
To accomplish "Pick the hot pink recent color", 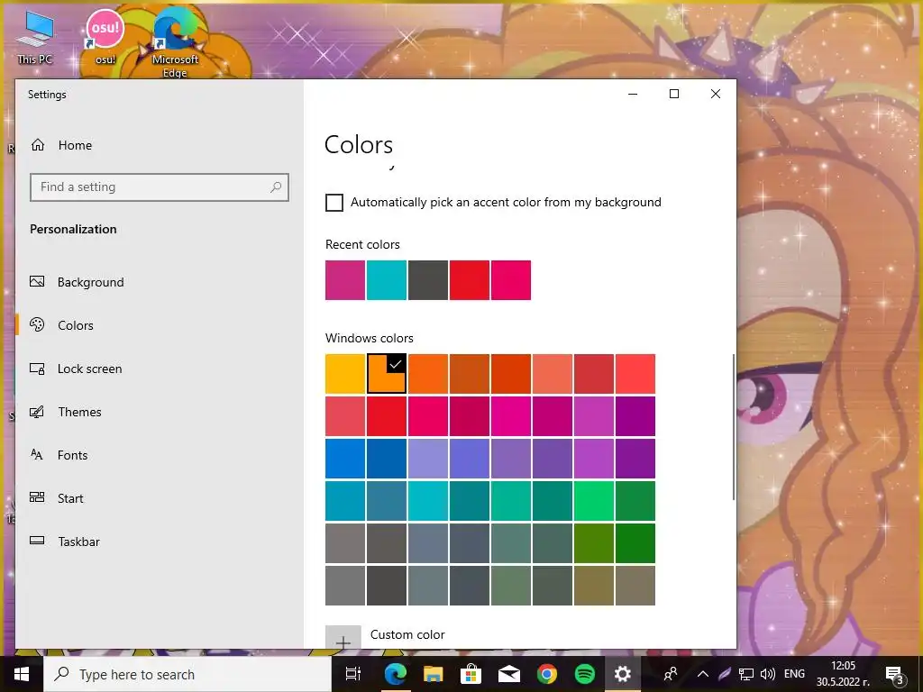I will click(511, 280).
